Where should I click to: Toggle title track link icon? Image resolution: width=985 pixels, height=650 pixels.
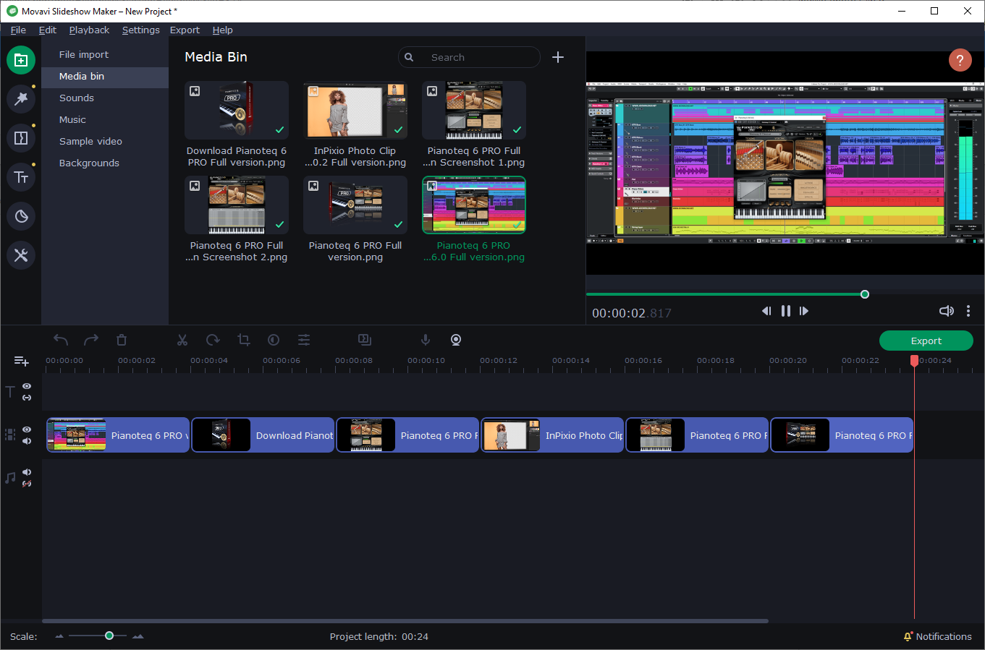point(27,398)
